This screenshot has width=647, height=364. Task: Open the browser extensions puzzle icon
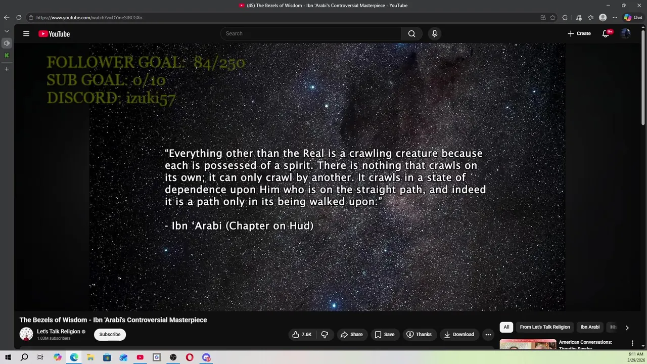[x=565, y=18]
